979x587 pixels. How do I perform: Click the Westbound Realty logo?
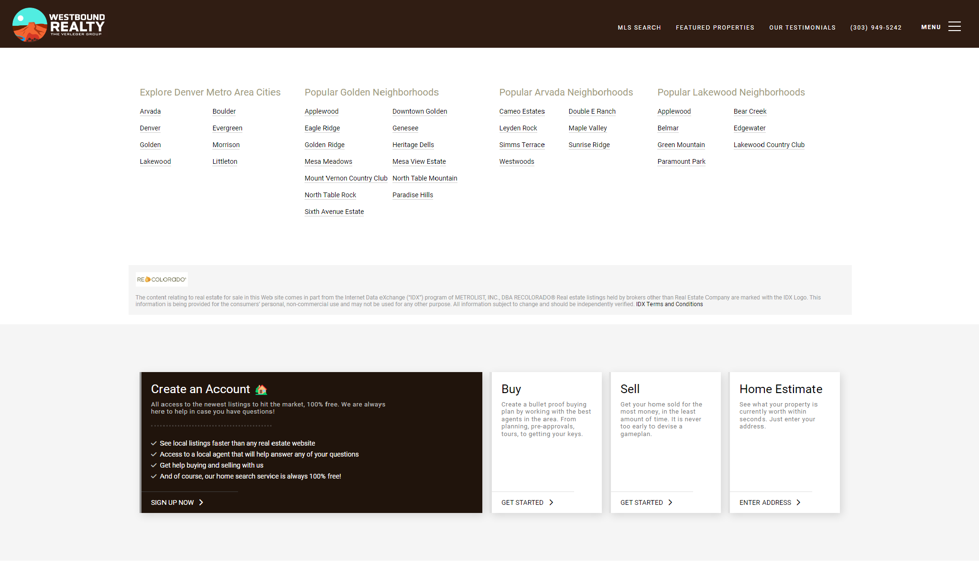click(x=58, y=24)
